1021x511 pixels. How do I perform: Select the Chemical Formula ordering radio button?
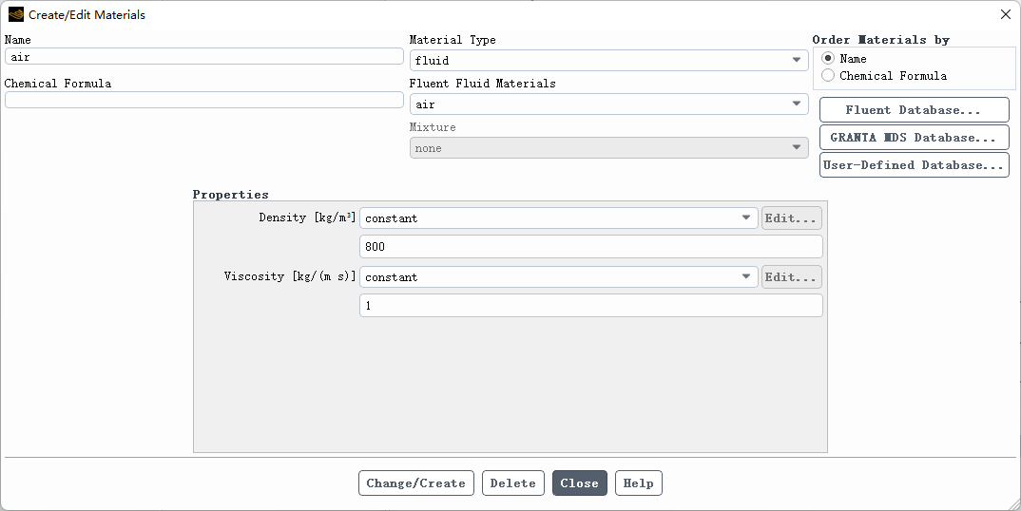(828, 76)
